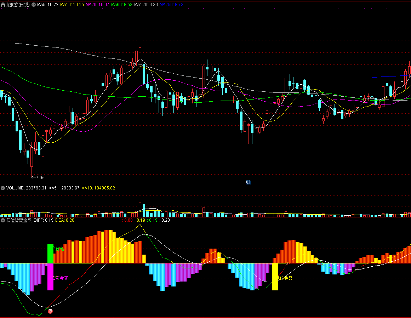The height and width of the screenshot is (318, 411).
Task: Click the VOLUME: 233793.31 readout
Action: tap(26, 188)
